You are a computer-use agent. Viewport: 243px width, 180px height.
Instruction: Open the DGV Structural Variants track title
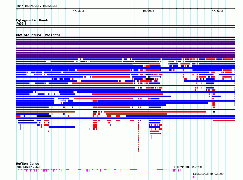pos(38,35)
